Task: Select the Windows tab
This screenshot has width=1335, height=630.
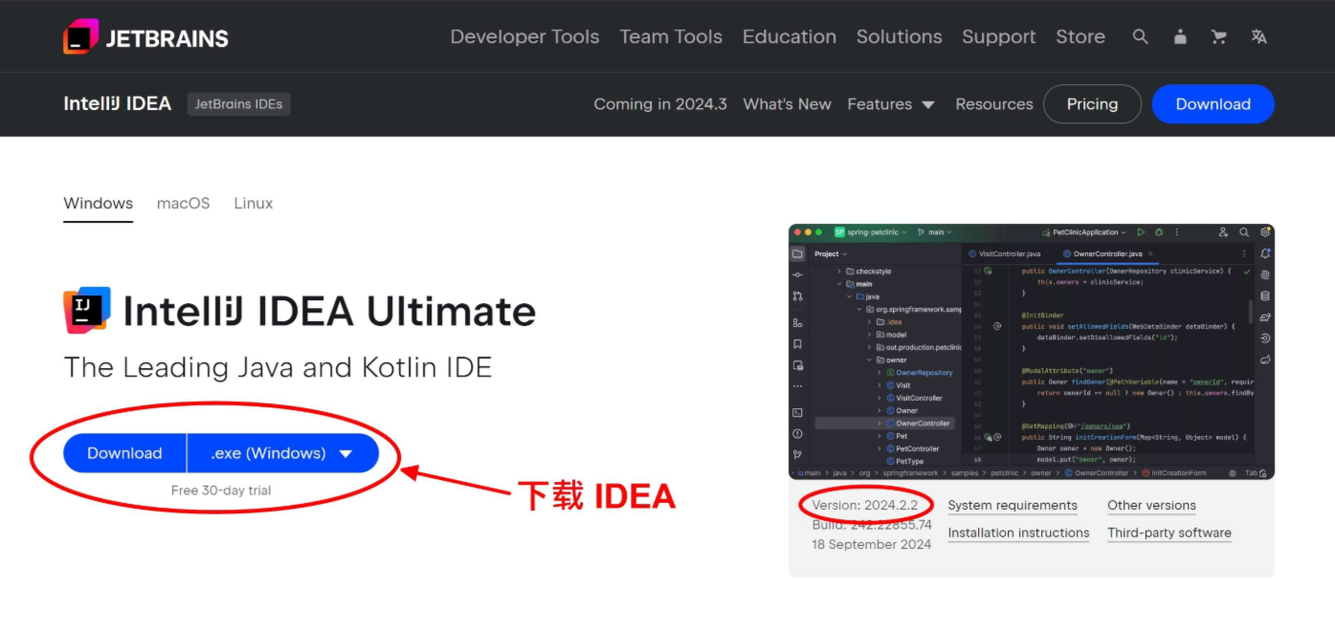Action: click(x=99, y=204)
